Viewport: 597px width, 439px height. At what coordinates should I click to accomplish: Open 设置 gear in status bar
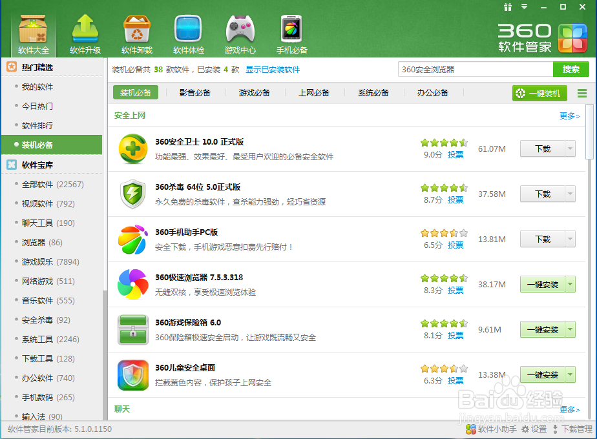point(534,429)
